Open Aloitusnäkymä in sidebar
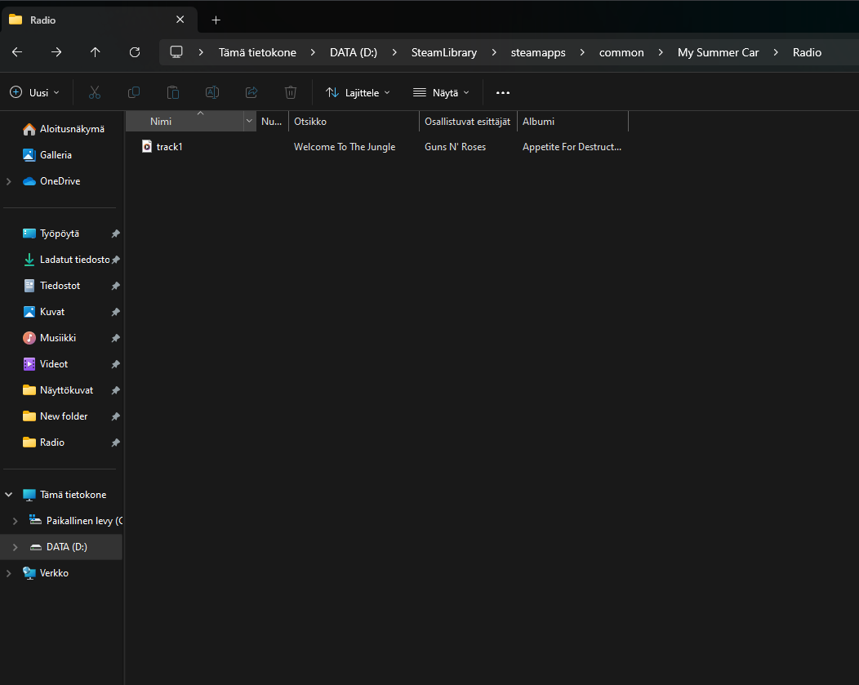Viewport: 859px width, 685px height. point(64,129)
